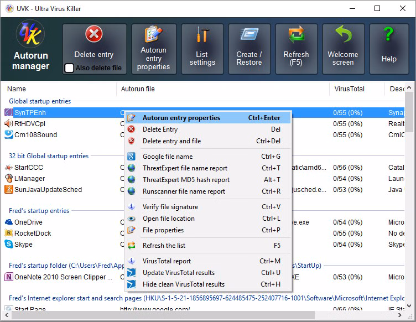Select the Cm108Sound row name
The height and width of the screenshot is (322, 416).
[35, 135]
